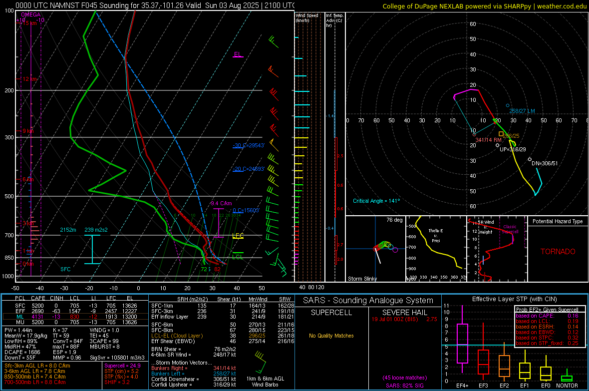589x391 pixels.
Task: Select the SFC-1km shear row label
Action: tap(162, 306)
